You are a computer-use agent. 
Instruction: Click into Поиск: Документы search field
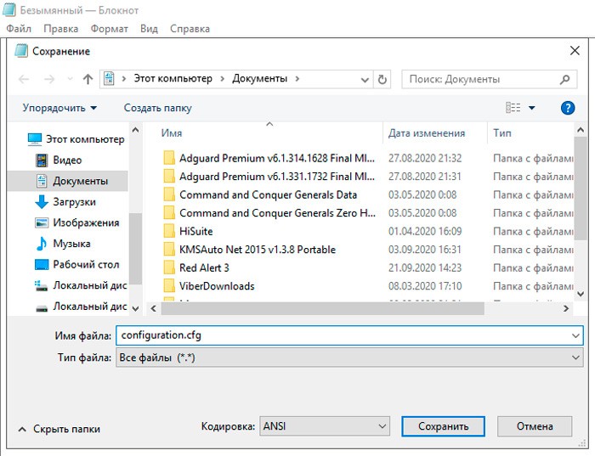pos(482,79)
